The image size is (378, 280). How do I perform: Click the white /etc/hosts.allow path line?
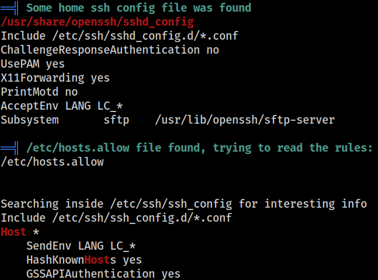pyautogui.click(x=52, y=162)
